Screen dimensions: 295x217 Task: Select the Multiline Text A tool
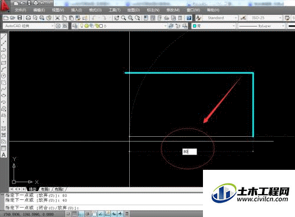pos(4,154)
